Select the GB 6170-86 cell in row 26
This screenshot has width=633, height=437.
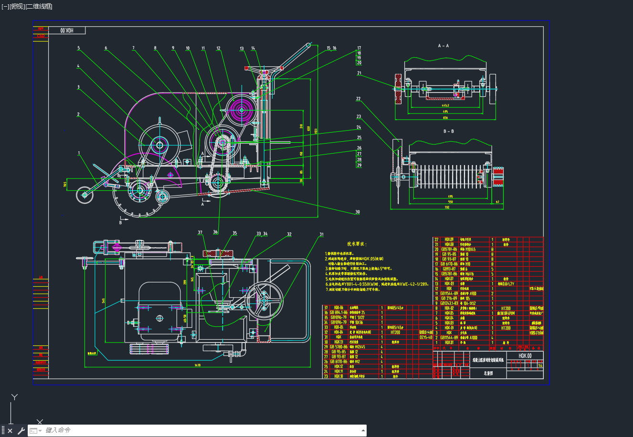[x=338, y=362]
